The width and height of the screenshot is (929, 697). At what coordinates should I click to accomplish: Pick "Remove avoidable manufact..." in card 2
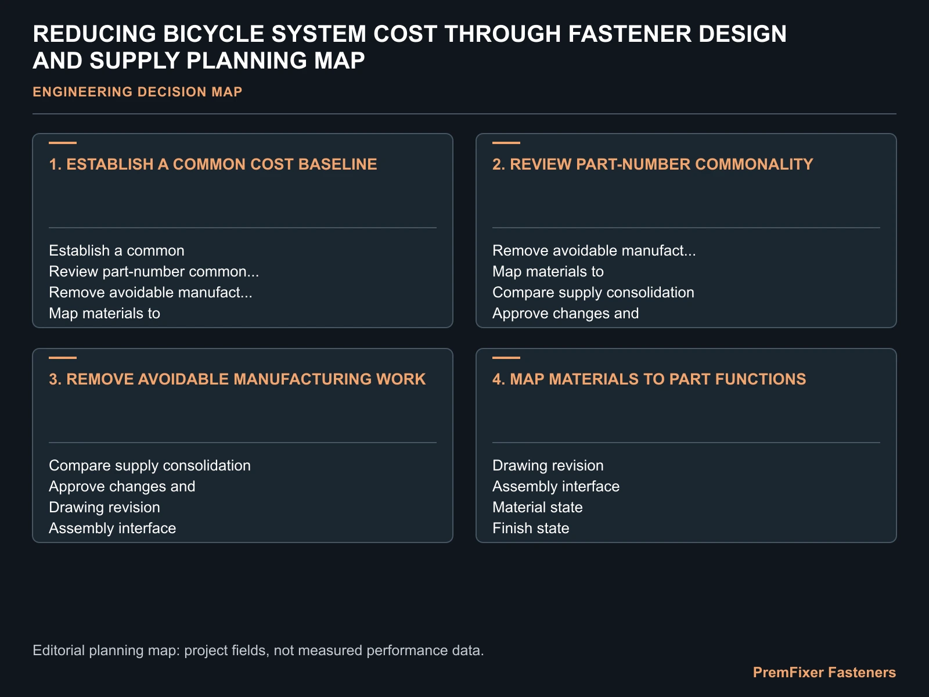point(594,250)
